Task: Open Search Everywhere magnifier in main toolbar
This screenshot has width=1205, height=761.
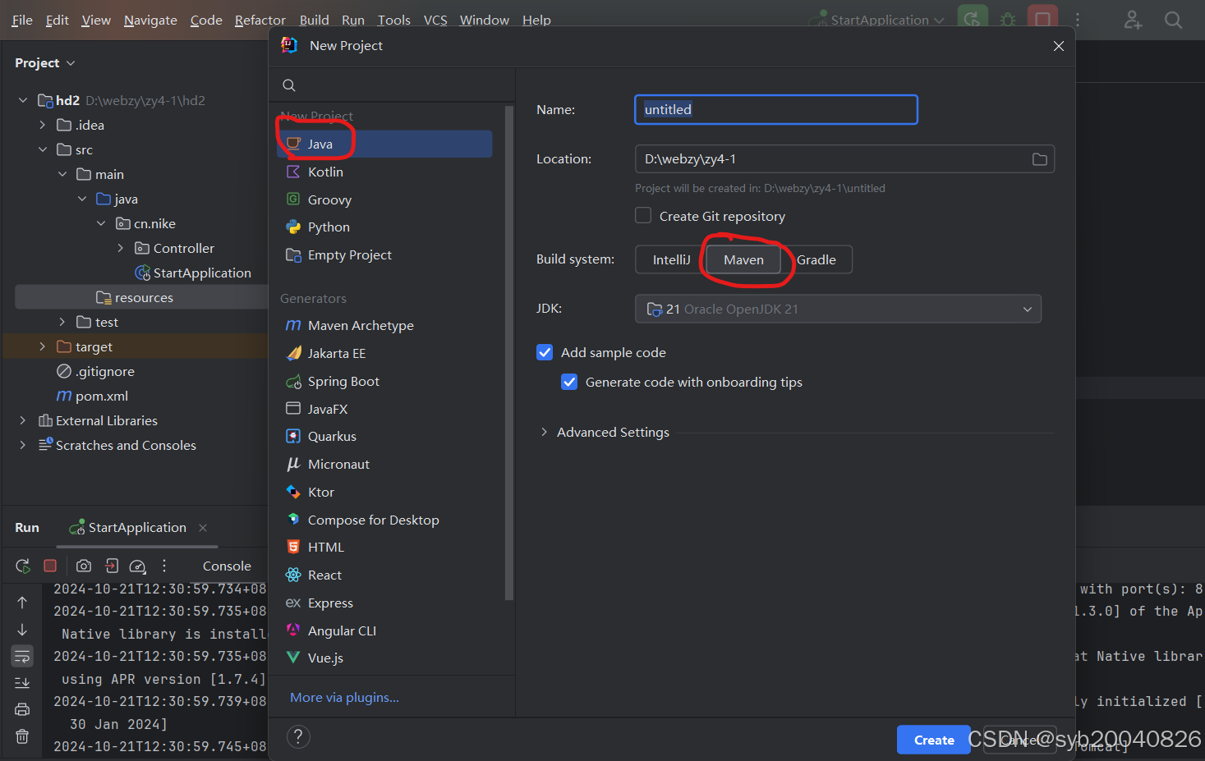Action: 1174,20
